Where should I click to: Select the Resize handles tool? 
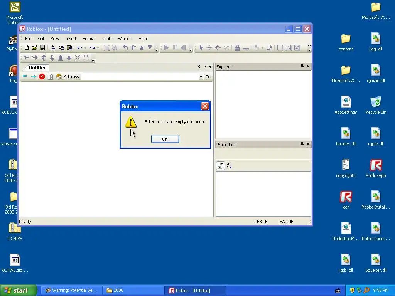tap(218, 48)
